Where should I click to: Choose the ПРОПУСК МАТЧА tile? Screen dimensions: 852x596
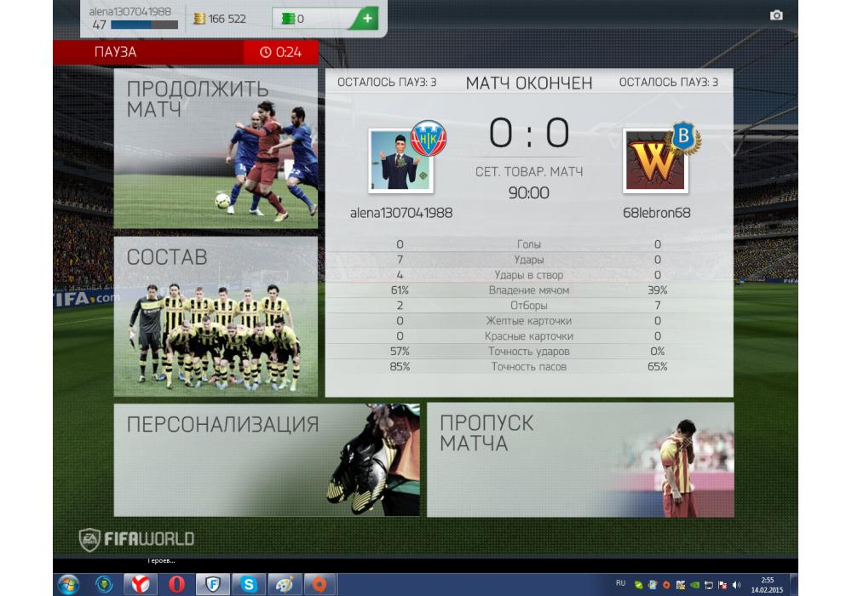(579, 460)
